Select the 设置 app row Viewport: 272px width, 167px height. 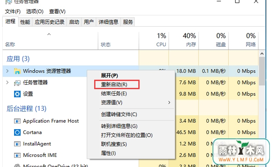coord(130,94)
